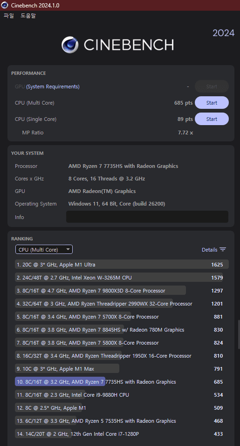Click the 8 Cores, 16 Threads value
This screenshot has width=240, height=446.
click(107, 179)
